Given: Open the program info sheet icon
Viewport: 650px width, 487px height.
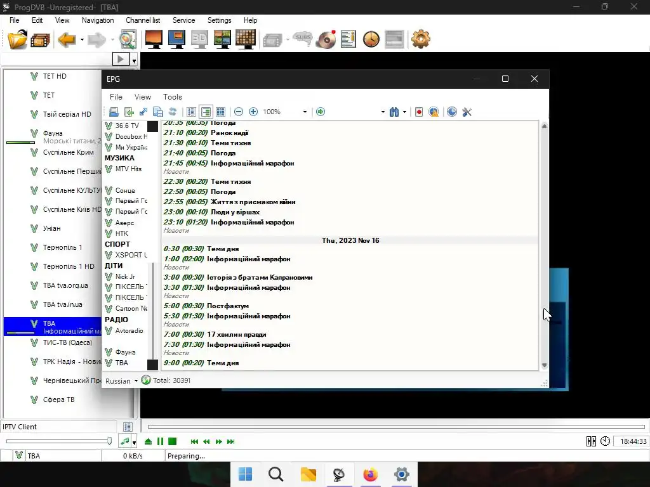Looking at the screenshot, I should pos(348,40).
